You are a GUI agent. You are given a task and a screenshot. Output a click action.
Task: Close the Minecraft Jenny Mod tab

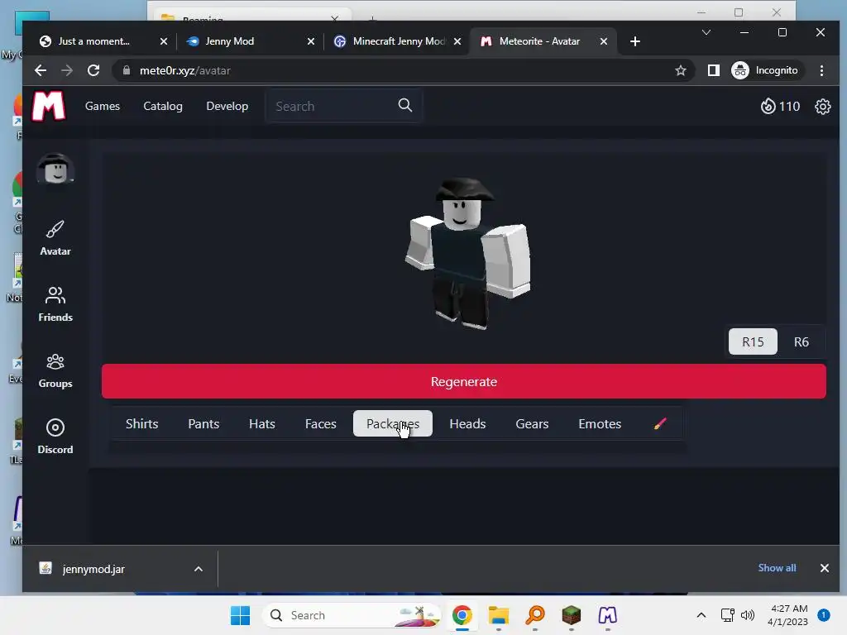pos(457,41)
